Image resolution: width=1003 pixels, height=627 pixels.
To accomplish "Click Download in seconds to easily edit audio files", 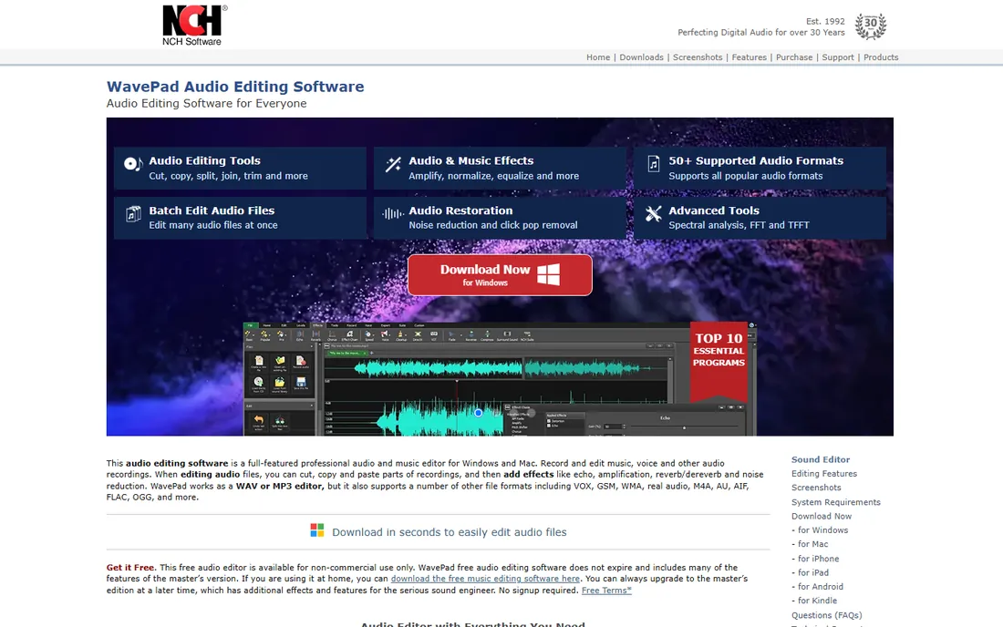I will click(x=449, y=532).
